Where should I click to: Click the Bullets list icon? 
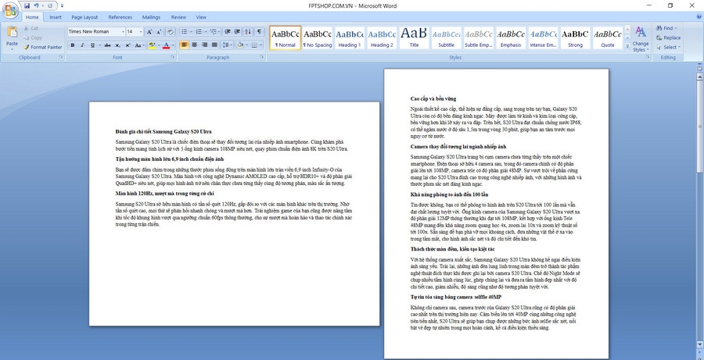pos(184,32)
